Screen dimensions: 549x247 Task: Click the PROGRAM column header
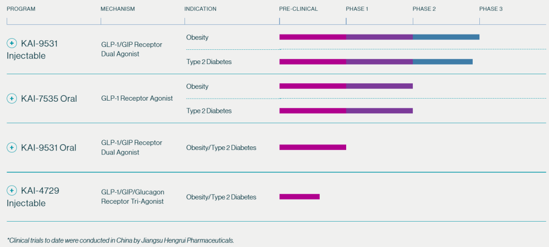[x=21, y=9]
